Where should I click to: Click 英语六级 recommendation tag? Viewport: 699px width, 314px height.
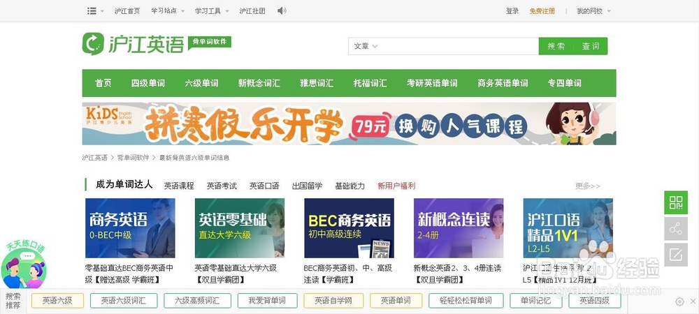pyautogui.click(x=57, y=301)
